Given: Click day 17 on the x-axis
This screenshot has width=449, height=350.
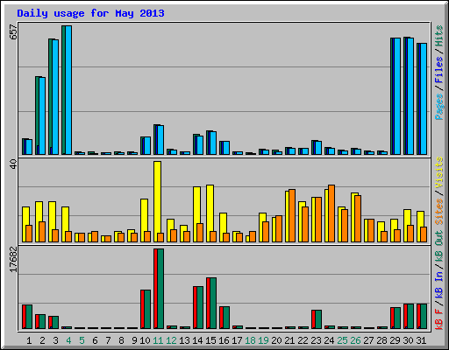Looking at the screenshot, I should 237,340.
